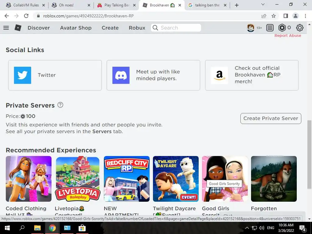
Task: Open the Private Servers help question icon
Action: tap(60, 105)
